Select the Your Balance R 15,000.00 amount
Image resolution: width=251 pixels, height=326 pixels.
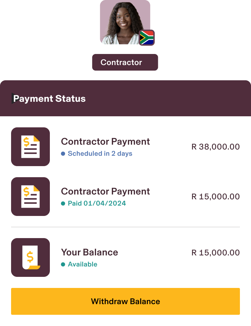coord(216,253)
